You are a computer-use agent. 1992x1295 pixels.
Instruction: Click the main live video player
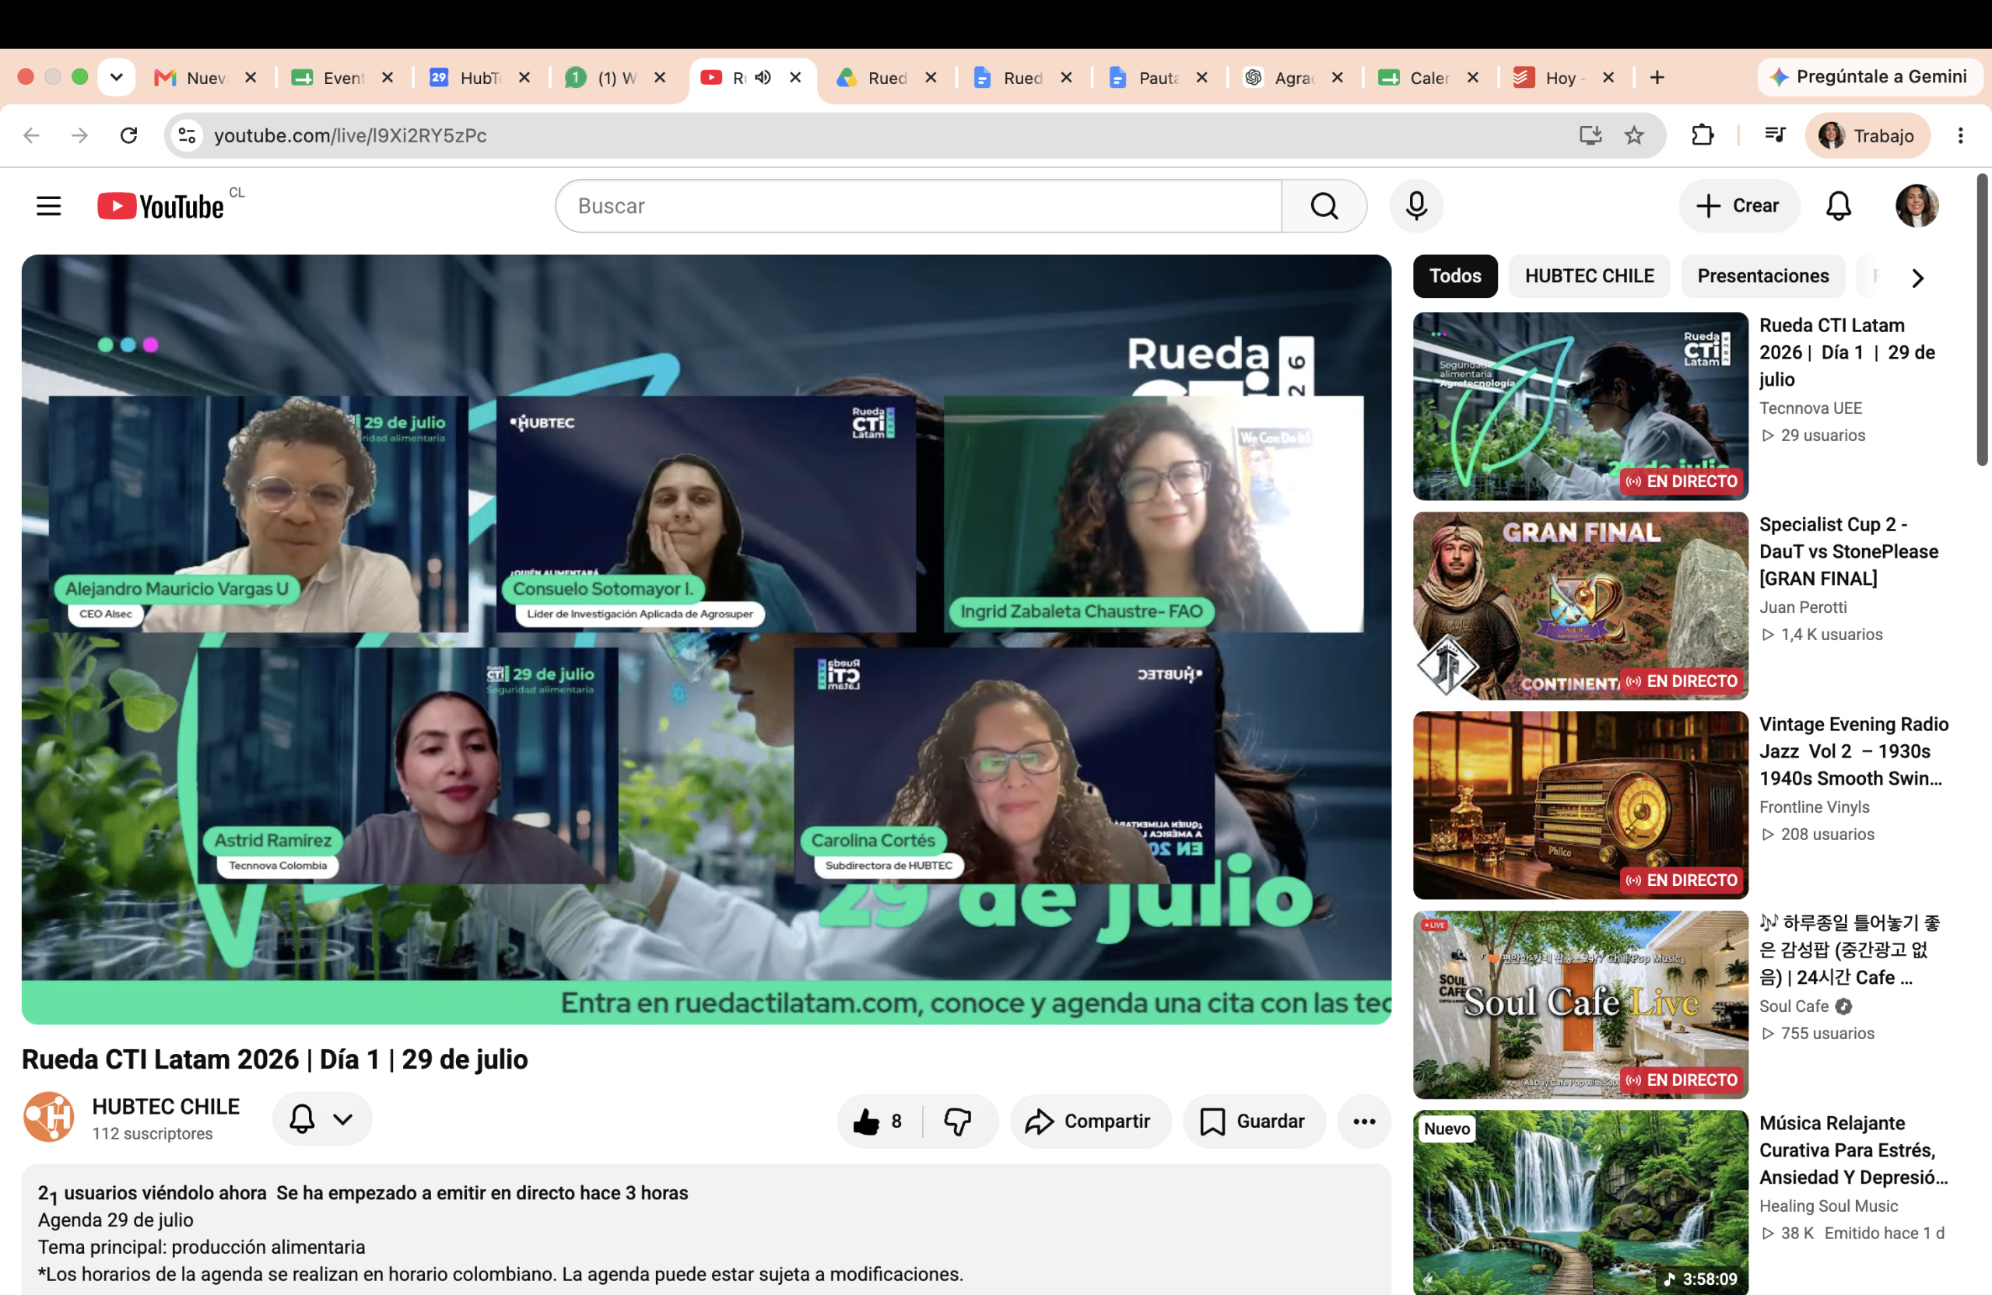click(x=707, y=639)
